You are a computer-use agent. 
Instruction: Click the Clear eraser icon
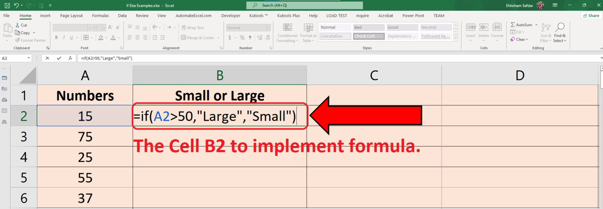pyautogui.click(x=513, y=39)
